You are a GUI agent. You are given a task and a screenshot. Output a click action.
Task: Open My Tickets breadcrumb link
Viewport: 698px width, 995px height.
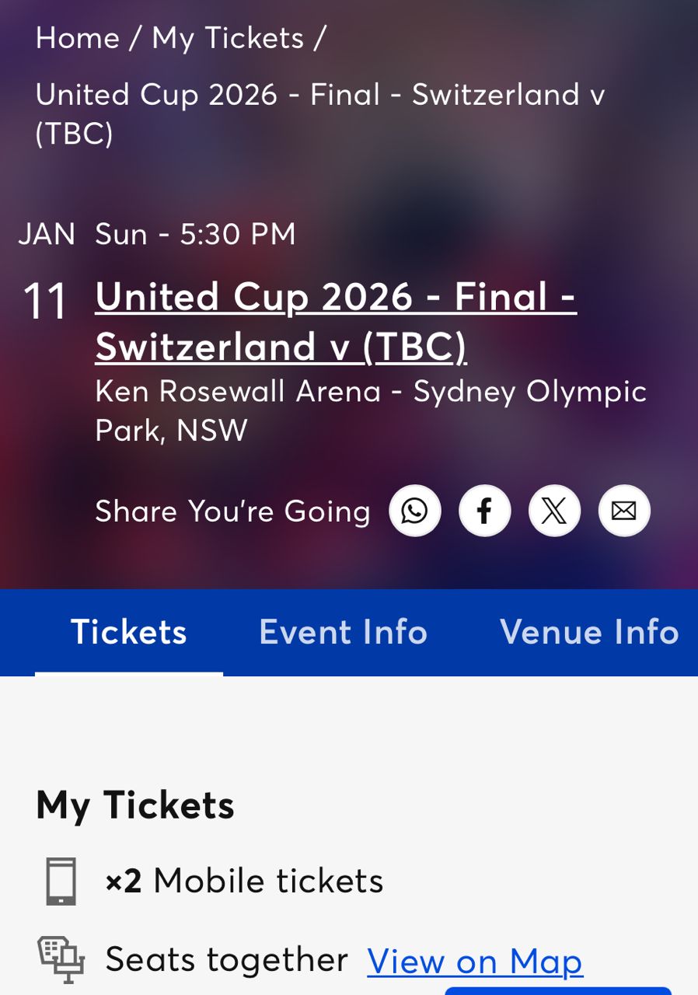pyautogui.click(x=228, y=38)
